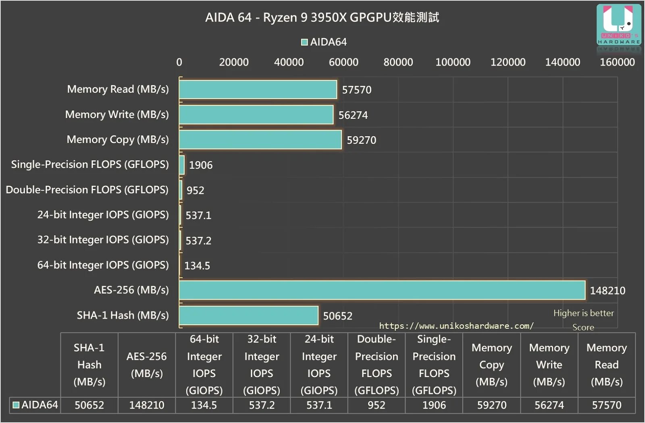Click the AIDA64 legend label above chart
This screenshot has height=423, width=645.
329,42
